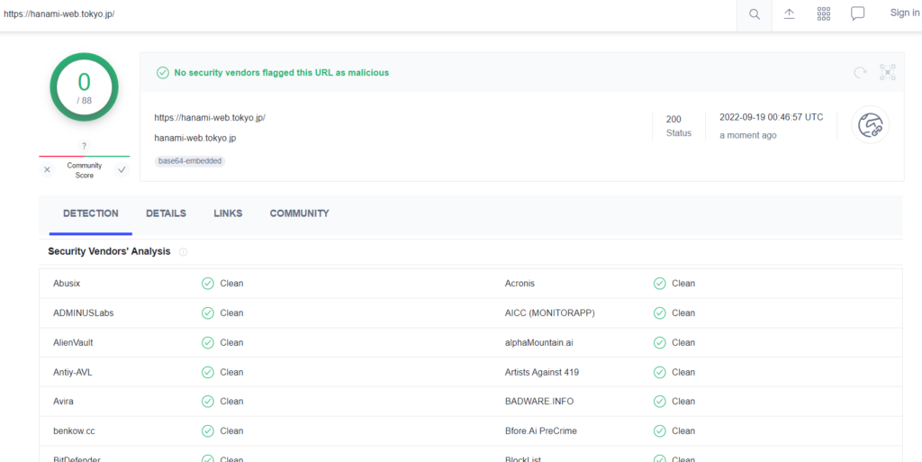Click the 2022-09-19 00:46:57 UTC timestamp
Screen dimensions: 922x462
pyautogui.click(x=772, y=117)
